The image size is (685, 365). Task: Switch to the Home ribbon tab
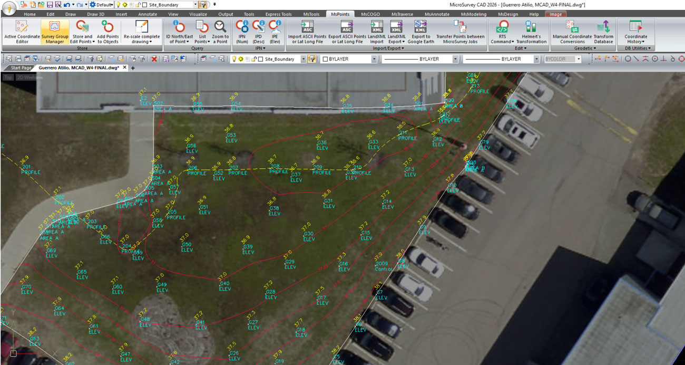[30, 14]
